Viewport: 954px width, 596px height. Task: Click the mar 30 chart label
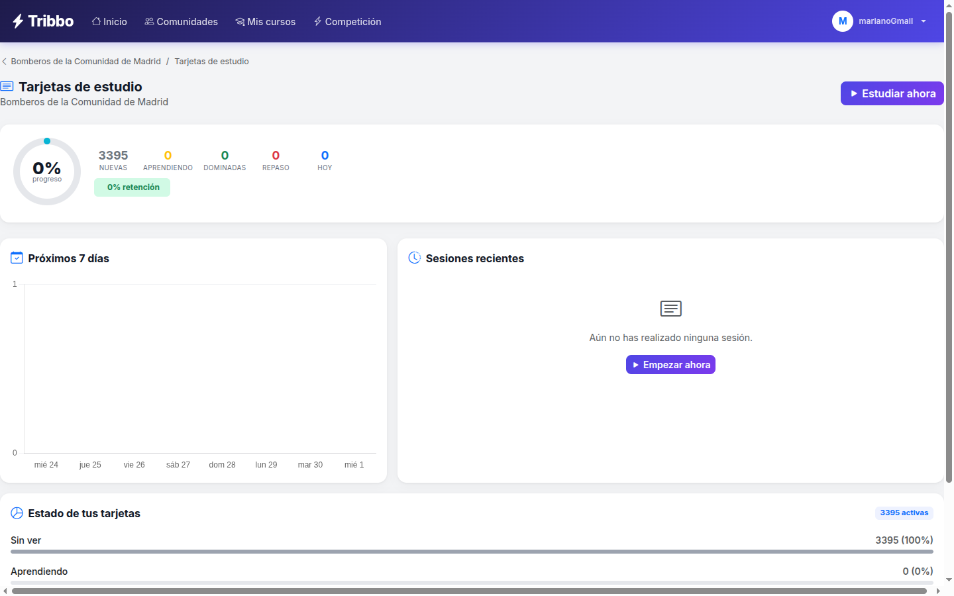(310, 465)
